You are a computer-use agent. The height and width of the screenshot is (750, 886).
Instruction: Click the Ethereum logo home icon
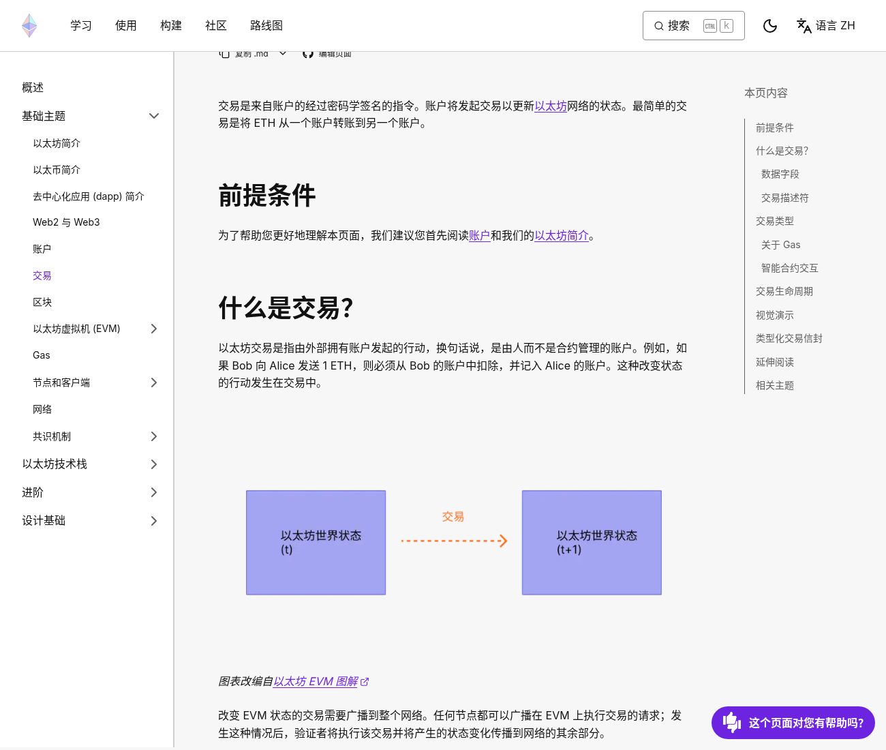point(29,25)
